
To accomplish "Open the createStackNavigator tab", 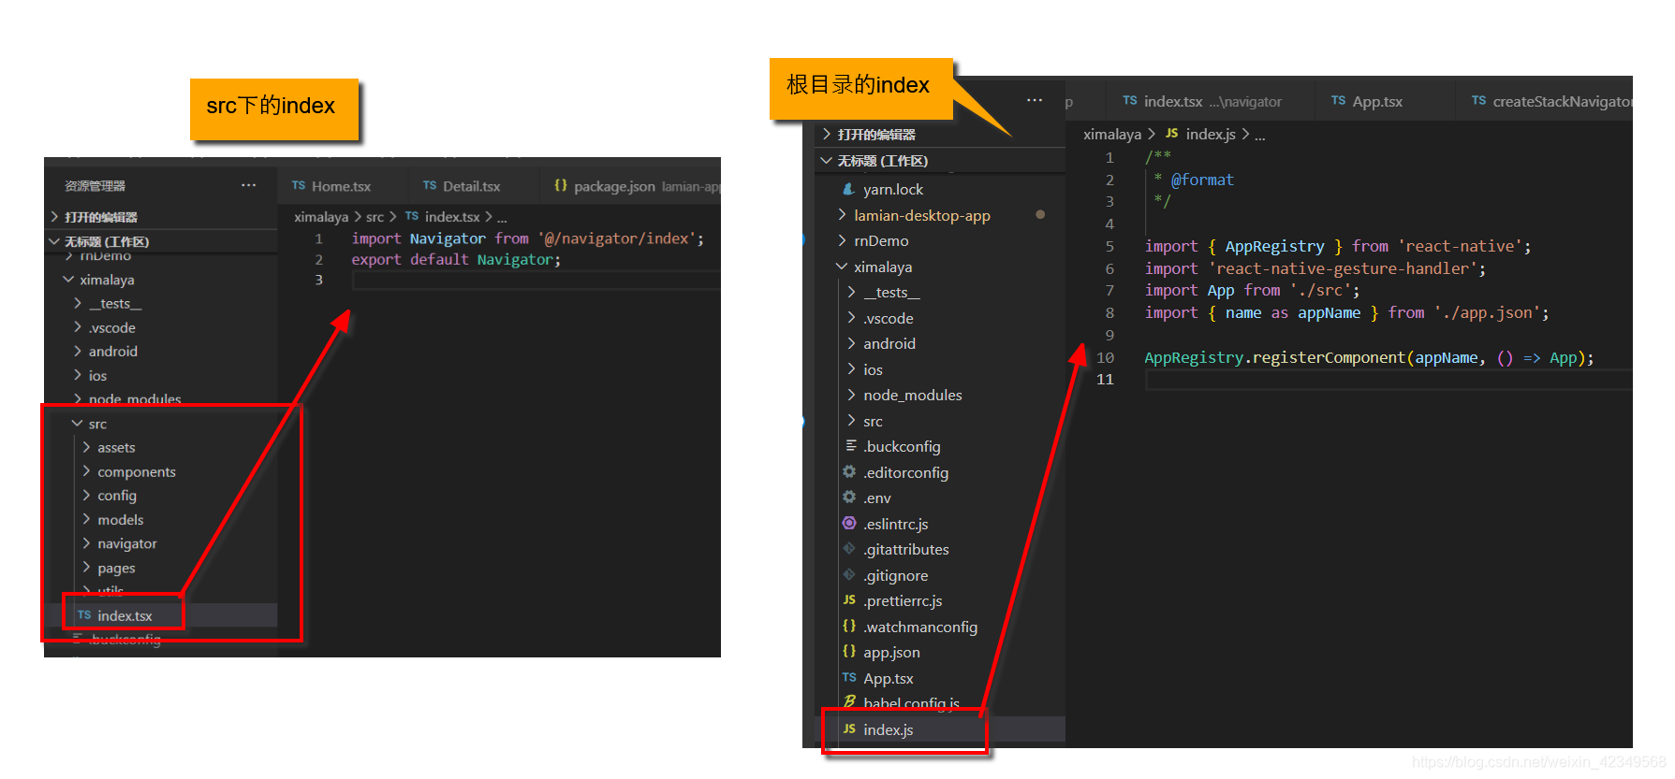I will [1551, 101].
